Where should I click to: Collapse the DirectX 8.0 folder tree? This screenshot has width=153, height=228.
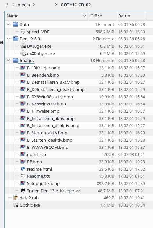point(8,39)
